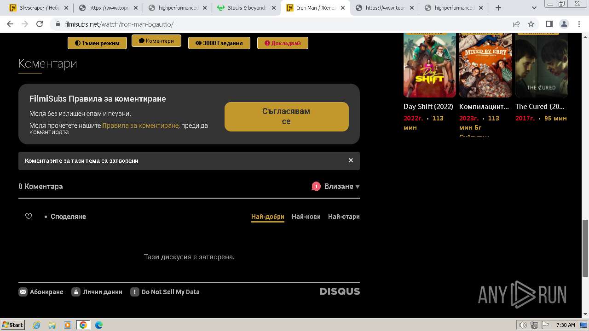
Task: Open the Правила за коментиране link
Action: (x=140, y=125)
